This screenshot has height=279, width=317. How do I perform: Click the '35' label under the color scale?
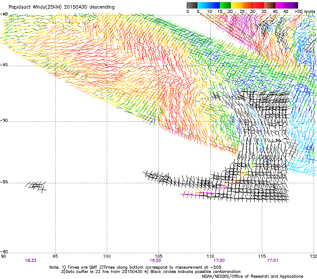264,12
